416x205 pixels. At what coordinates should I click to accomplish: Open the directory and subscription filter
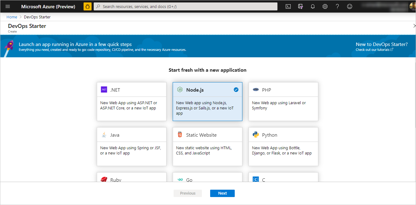(300, 6)
